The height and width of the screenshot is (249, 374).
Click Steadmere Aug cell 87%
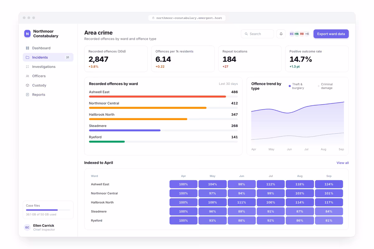coord(300,211)
